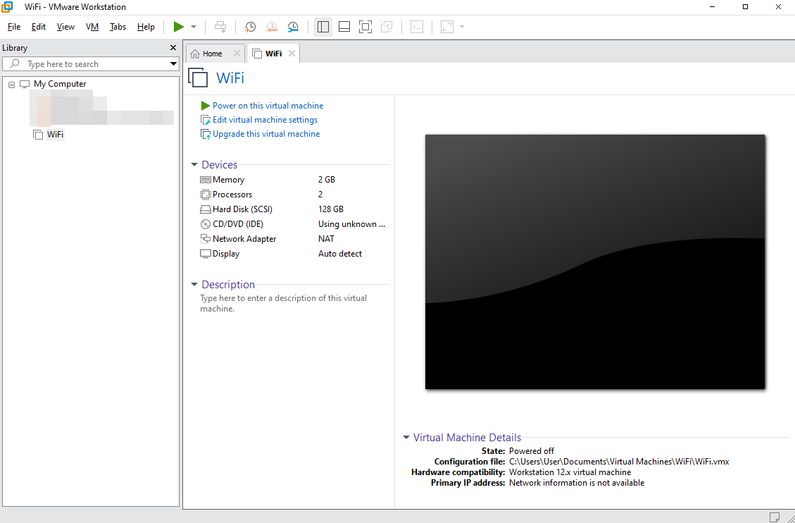Open the VM menu
Screen dimensions: 795x523
(92, 27)
